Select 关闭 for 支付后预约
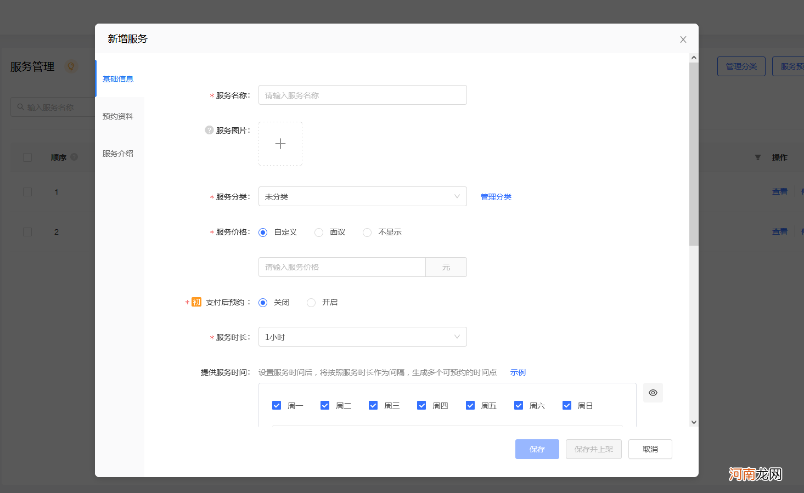This screenshot has width=804, height=493. point(263,303)
